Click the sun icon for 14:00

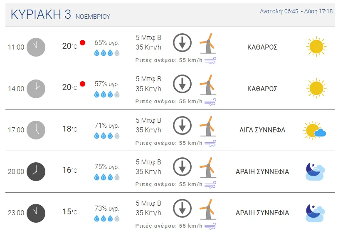316,88
